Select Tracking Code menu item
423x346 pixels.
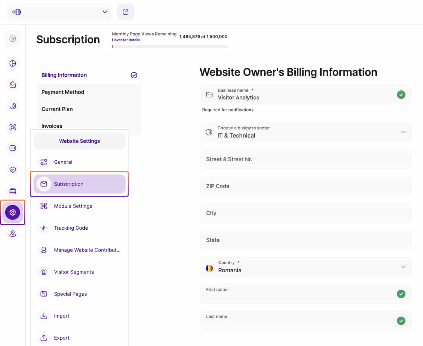tap(71, 228)
